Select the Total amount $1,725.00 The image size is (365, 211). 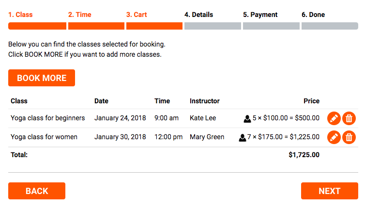pyautogui.click(x=304, y=155)
